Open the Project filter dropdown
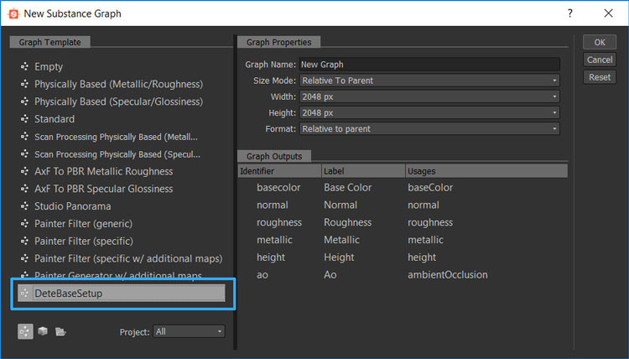 pyautogui.click(x=189, y=331)
